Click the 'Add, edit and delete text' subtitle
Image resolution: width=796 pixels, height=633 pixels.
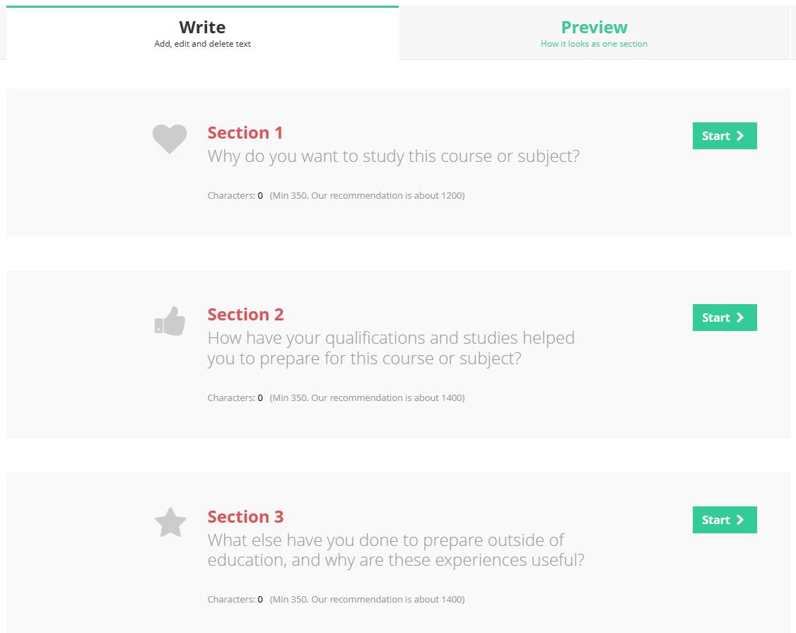[x=202, y=44]
